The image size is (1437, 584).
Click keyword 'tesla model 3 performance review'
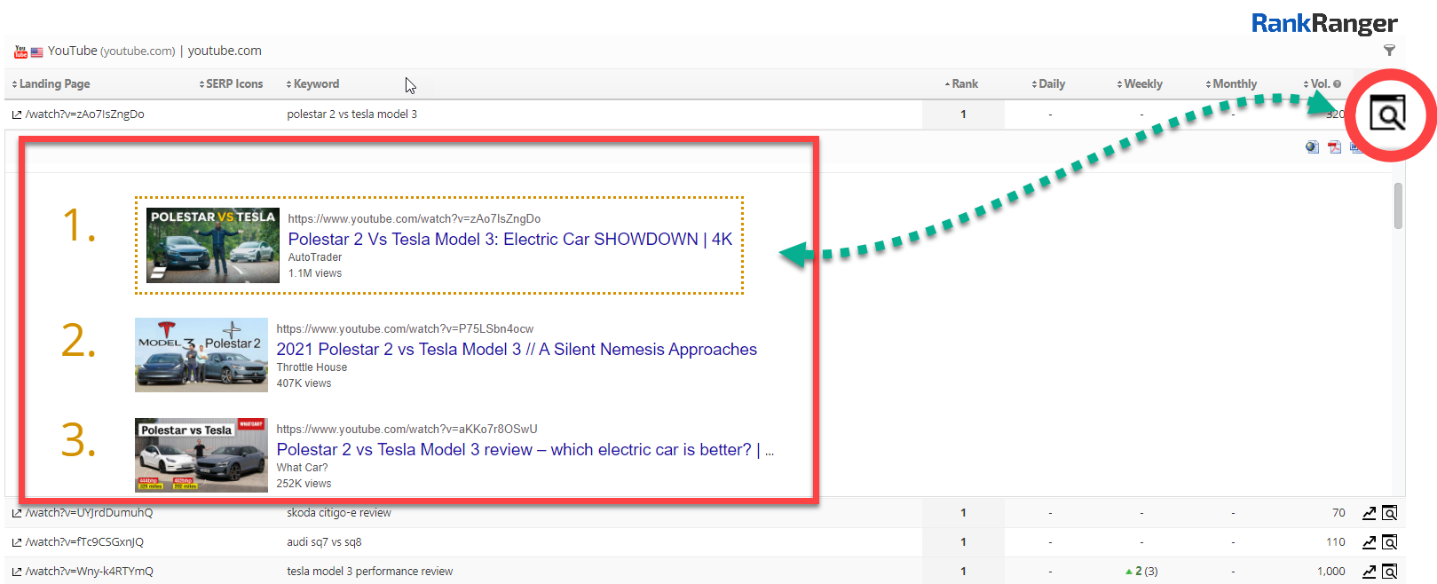[369, 572]
